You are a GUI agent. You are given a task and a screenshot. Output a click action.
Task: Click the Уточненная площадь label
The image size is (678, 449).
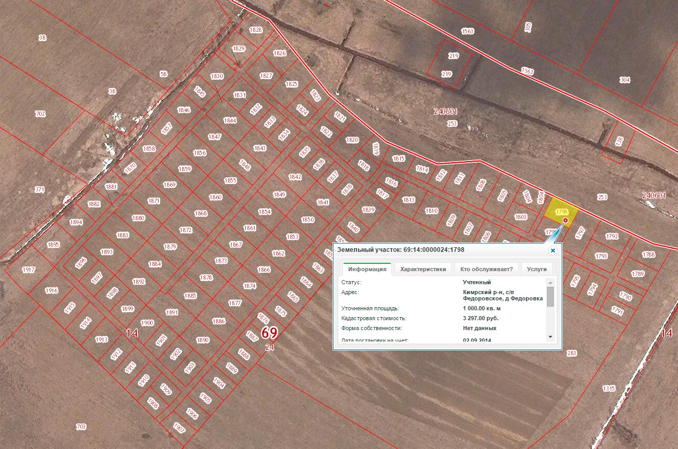click(x=370, y=308)
